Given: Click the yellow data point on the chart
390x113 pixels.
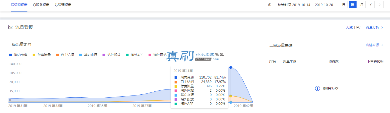Looking at the screenshot, I should coord(231,96).
